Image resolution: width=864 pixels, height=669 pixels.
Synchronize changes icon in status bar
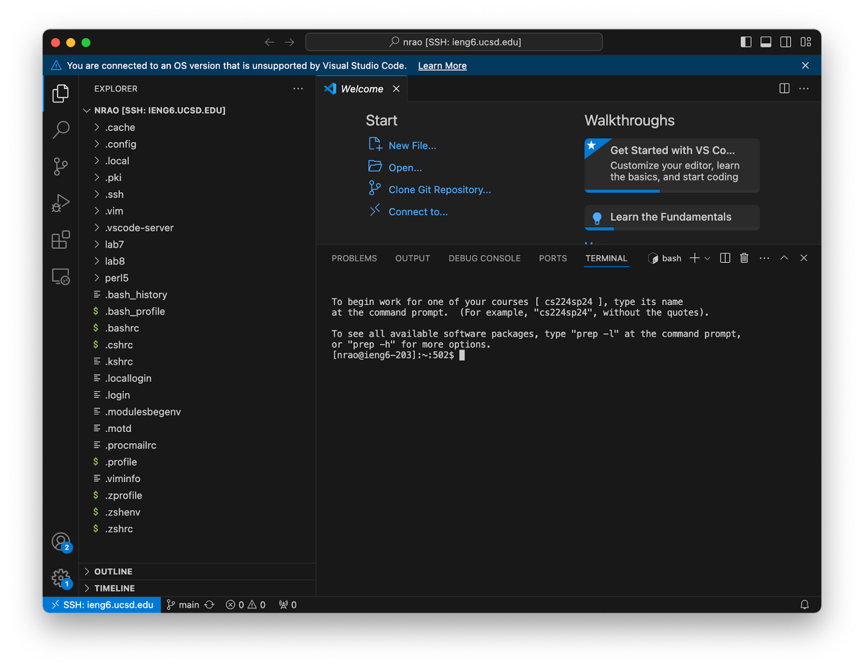point(210,605)
